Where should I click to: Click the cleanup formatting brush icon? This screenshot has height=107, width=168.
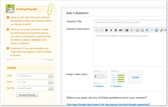coord(161,30)
